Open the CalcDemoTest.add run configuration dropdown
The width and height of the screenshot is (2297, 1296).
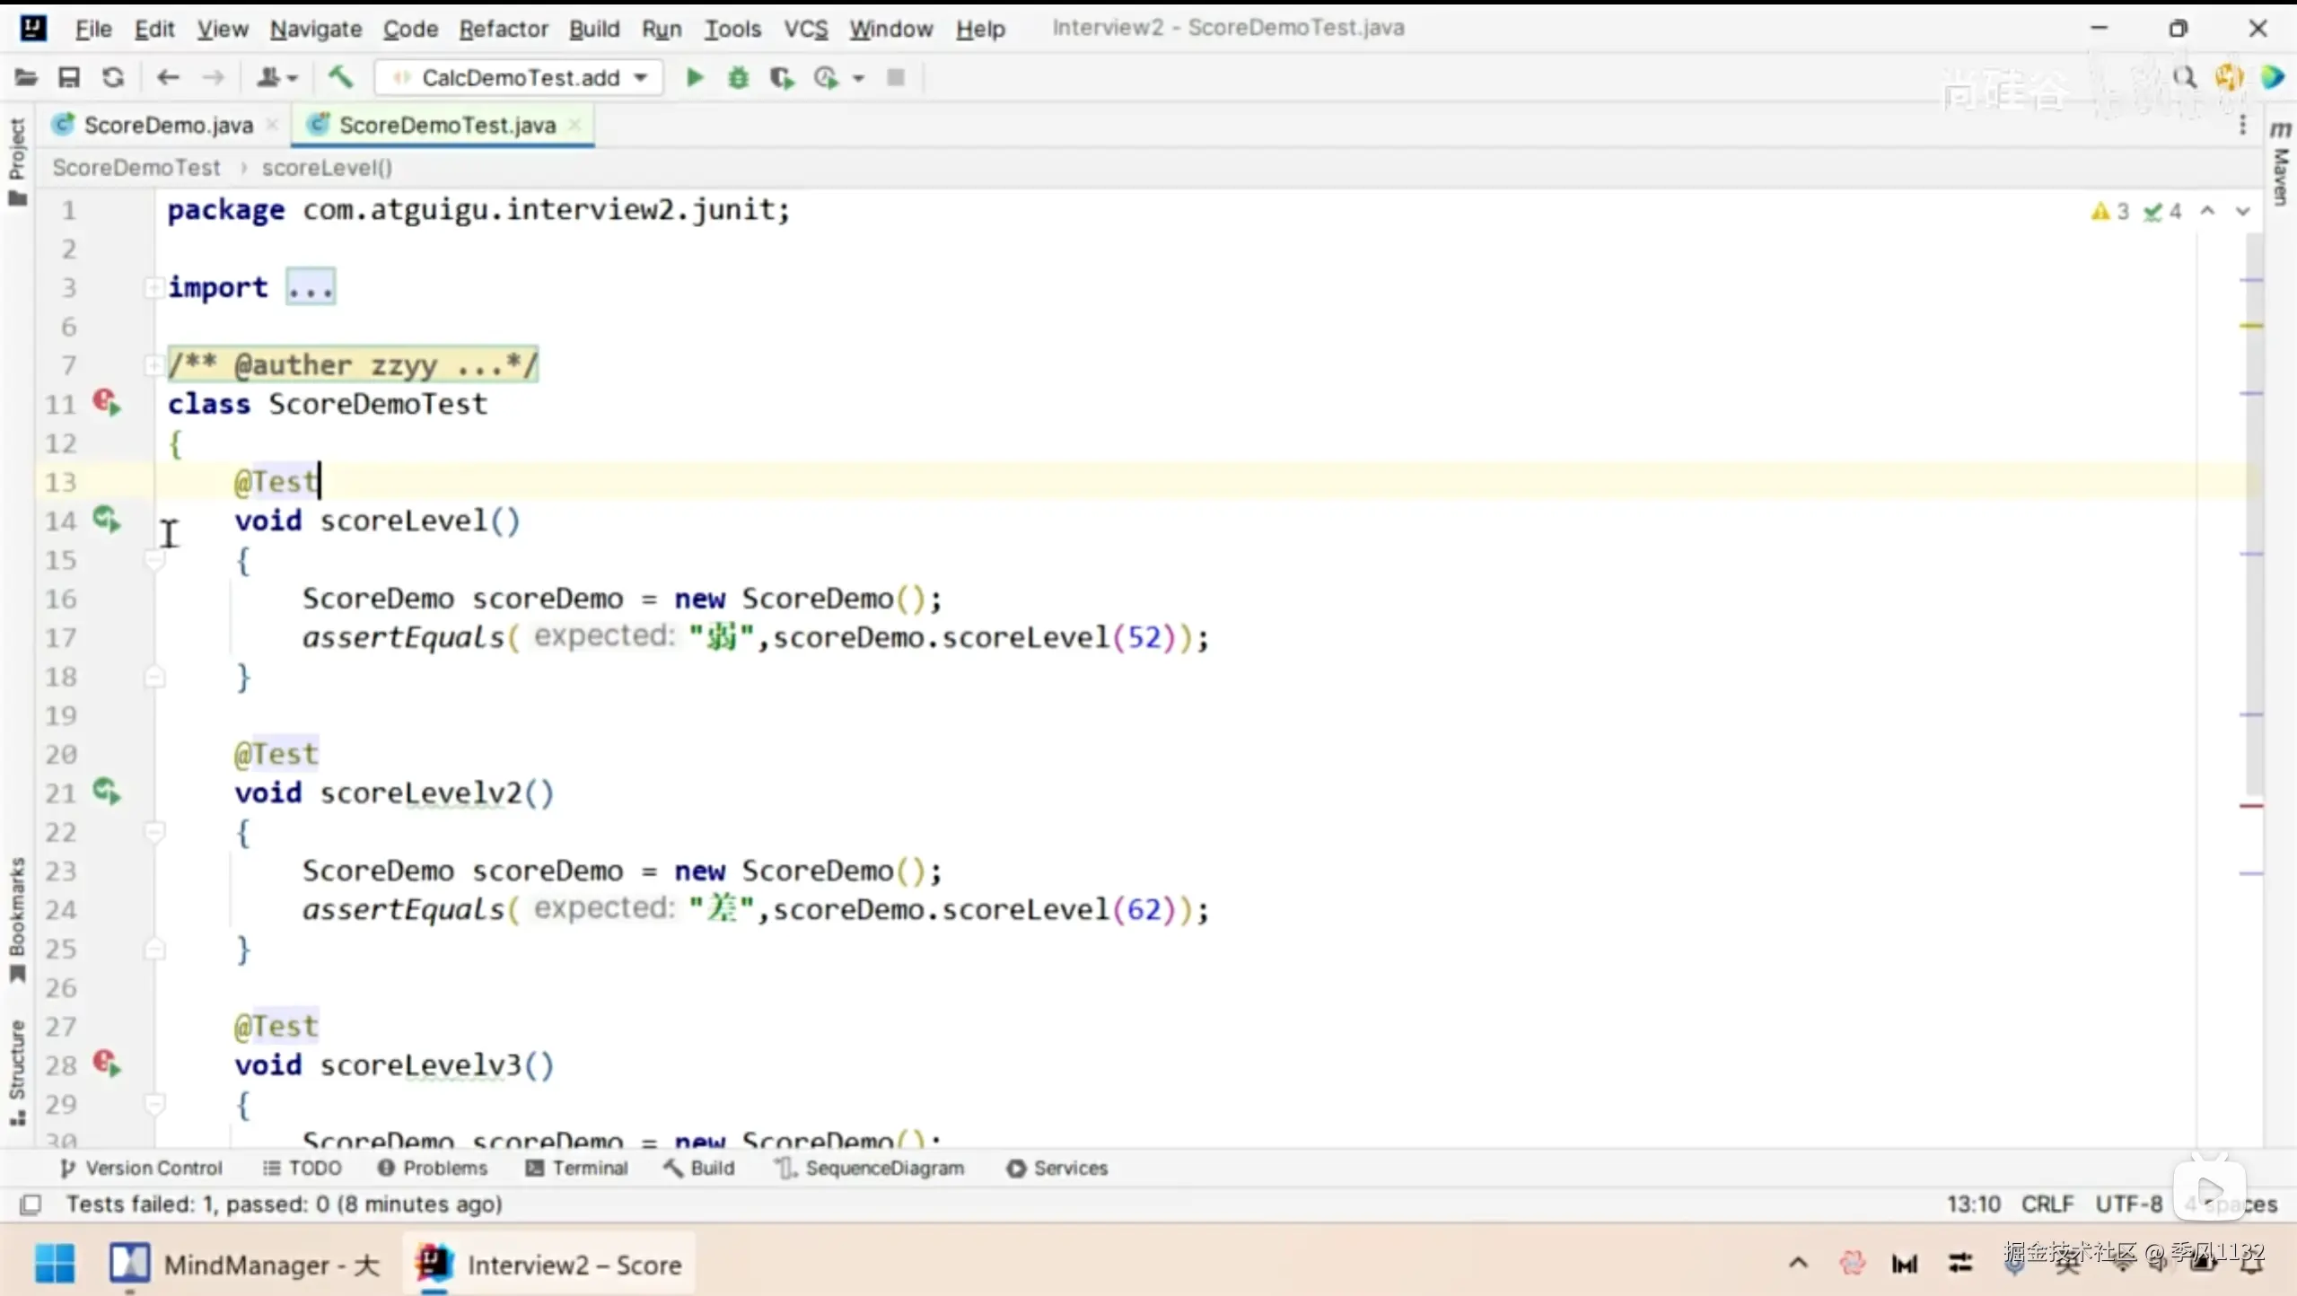click(x=521, y=78)
